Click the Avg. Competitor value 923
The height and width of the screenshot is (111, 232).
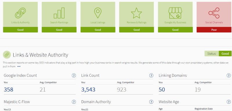122,90
